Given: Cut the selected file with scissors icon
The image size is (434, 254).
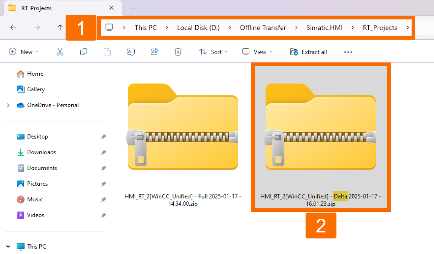Looking at the screenshot, I should (60, 52).
